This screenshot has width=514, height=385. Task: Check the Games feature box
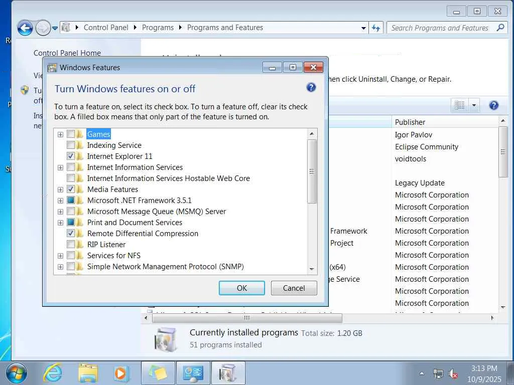tap(70, 134)
